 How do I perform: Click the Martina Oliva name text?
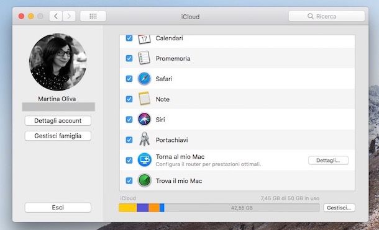coord(57,99)
